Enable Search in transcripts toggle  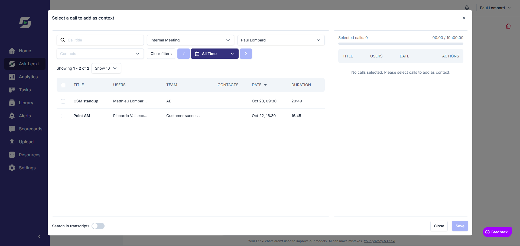(98, 226)
